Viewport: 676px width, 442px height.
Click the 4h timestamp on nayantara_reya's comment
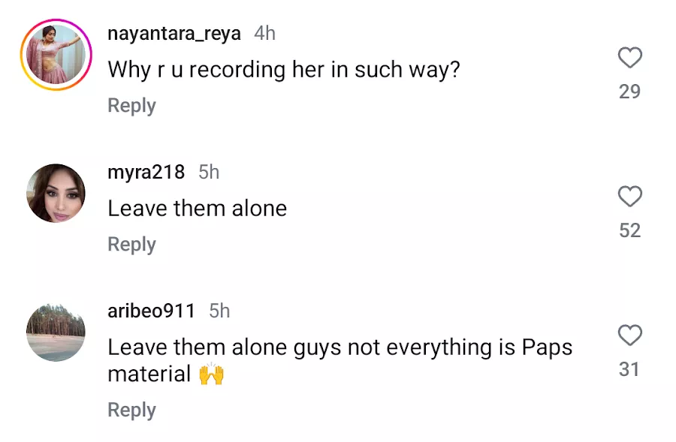265,34
